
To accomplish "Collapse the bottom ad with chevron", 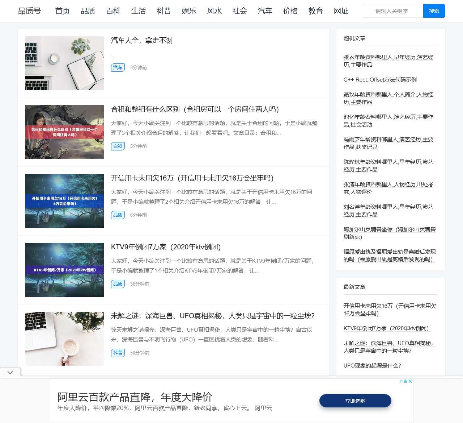I will pos(10,372).
